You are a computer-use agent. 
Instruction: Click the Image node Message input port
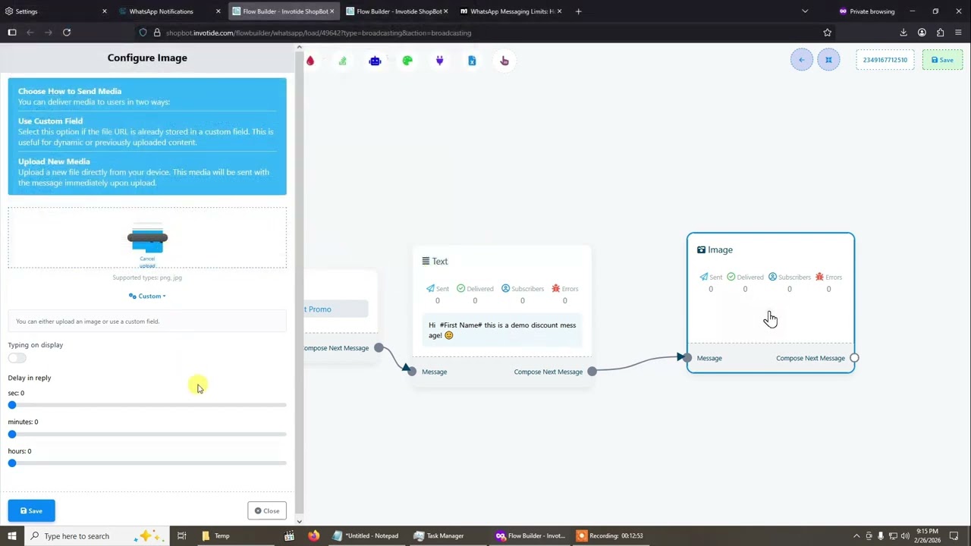tap(687, 358)
